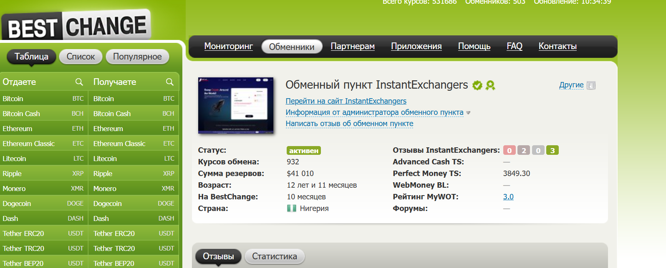666x268 pixels.
Task: Go to InstantExchangers website link
Action: pyautogui.click(x=346, y=101)
